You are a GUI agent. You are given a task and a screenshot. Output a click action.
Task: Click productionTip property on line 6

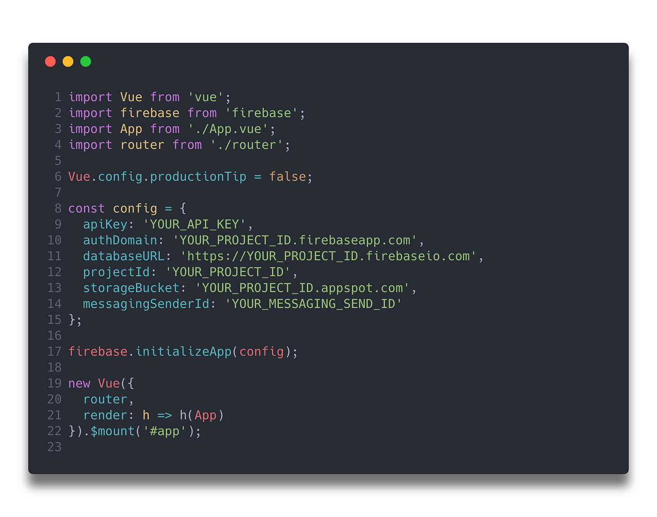[x=198, y=177]
